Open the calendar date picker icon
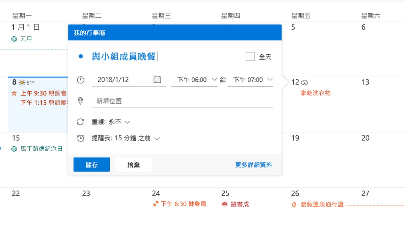405x227 pixels. (x=157, y=80)
